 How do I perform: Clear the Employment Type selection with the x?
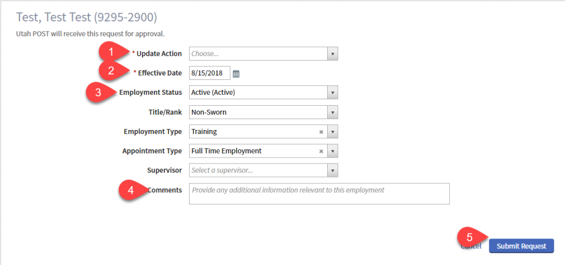click(321, 132)
